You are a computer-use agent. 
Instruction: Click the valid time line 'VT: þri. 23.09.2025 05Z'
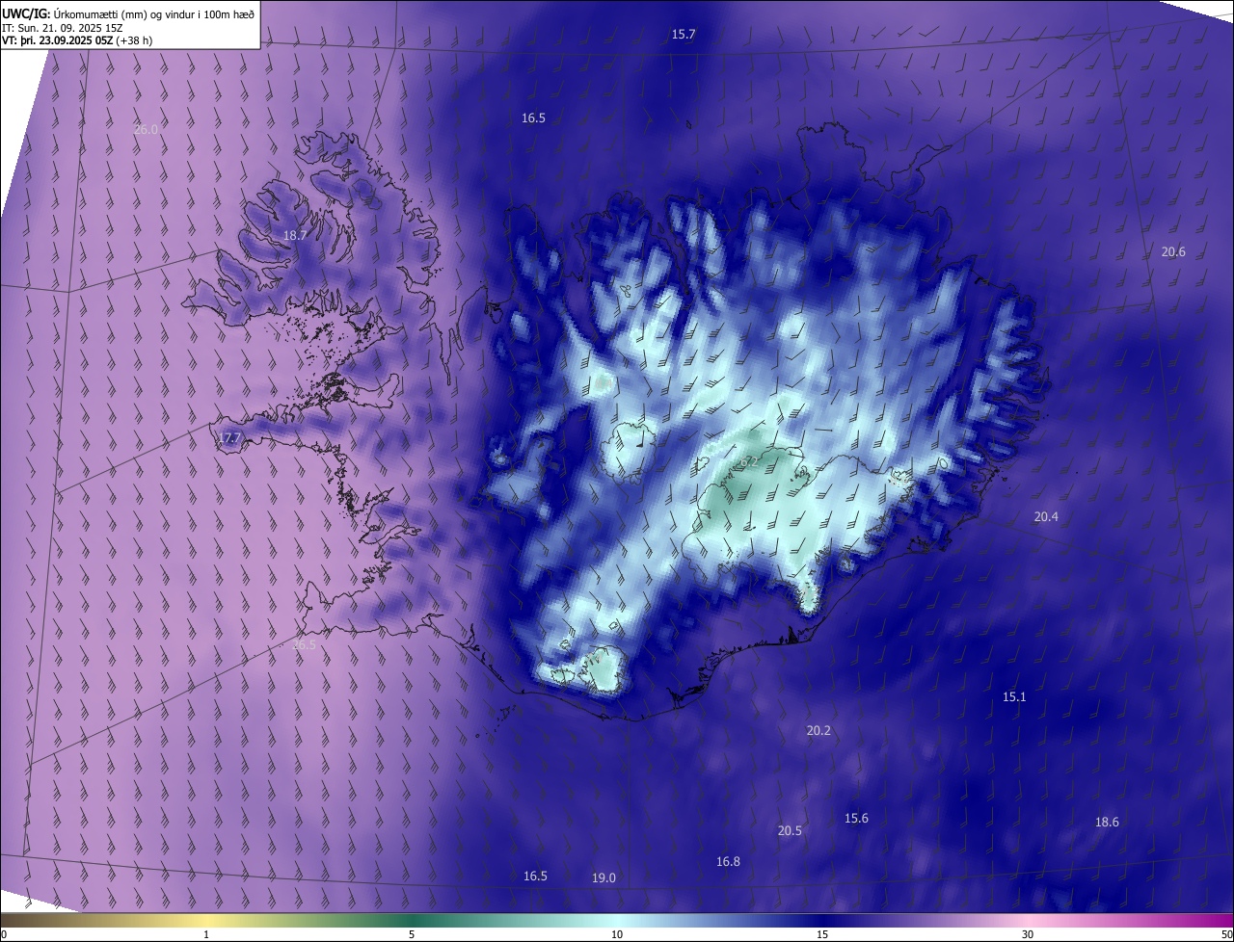coord(60,40)
